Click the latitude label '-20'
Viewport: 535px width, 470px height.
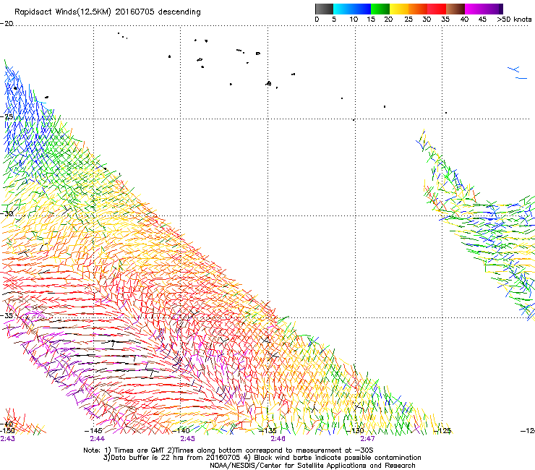pos(7,24)
